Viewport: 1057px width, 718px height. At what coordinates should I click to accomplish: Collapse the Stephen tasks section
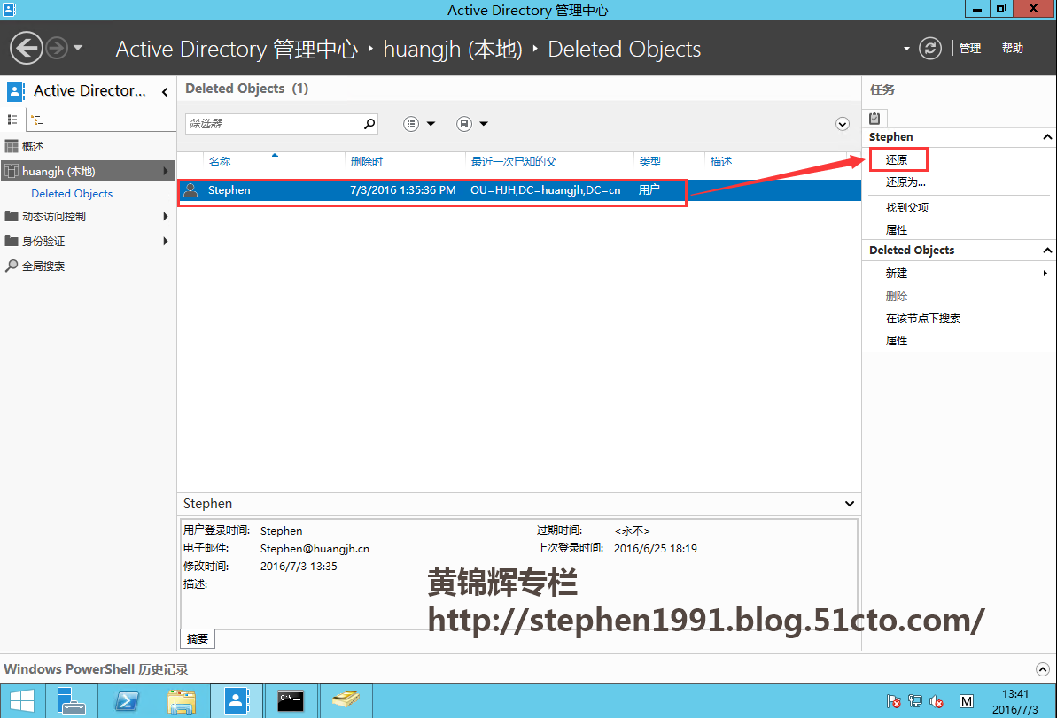pyautogui.click(x=1047, y=136)
